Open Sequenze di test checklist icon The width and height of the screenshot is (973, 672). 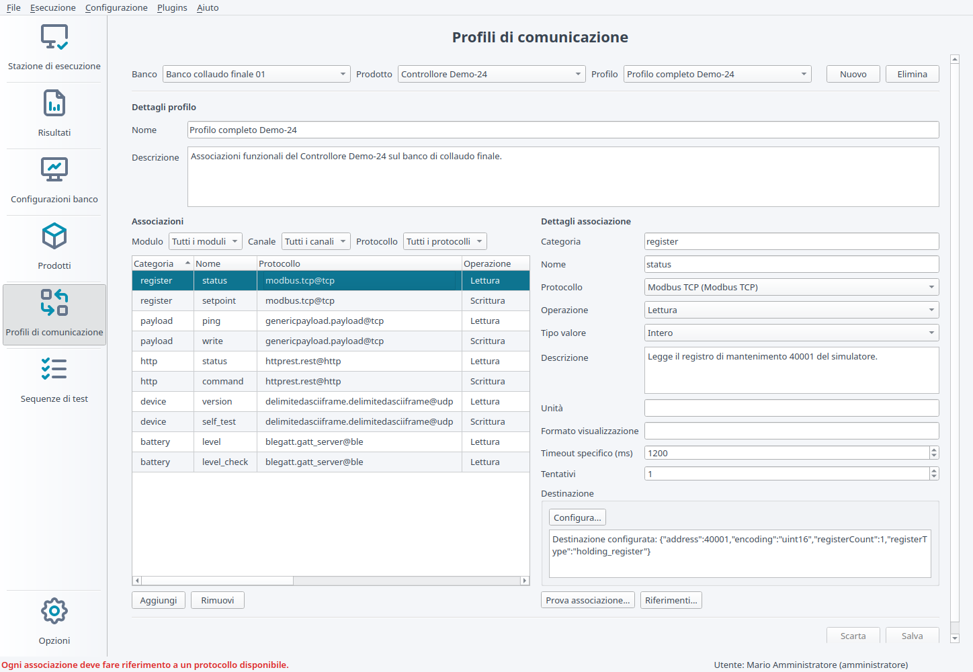(54, 369)
